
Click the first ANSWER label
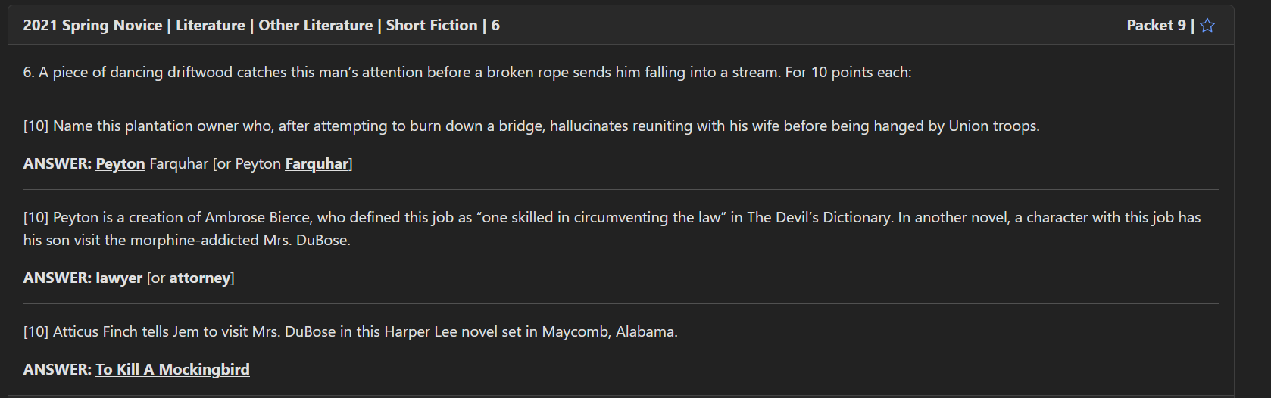[57, 163]
